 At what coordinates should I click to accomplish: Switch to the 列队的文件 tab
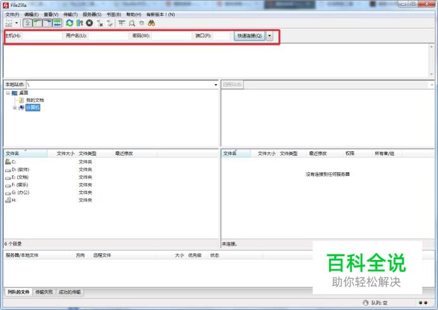pyautogui.click(x=18, y=292)
